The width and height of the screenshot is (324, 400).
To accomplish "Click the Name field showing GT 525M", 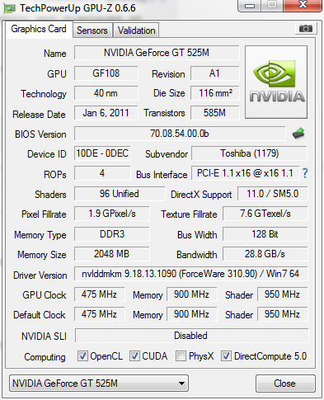I will coord(157,53).
